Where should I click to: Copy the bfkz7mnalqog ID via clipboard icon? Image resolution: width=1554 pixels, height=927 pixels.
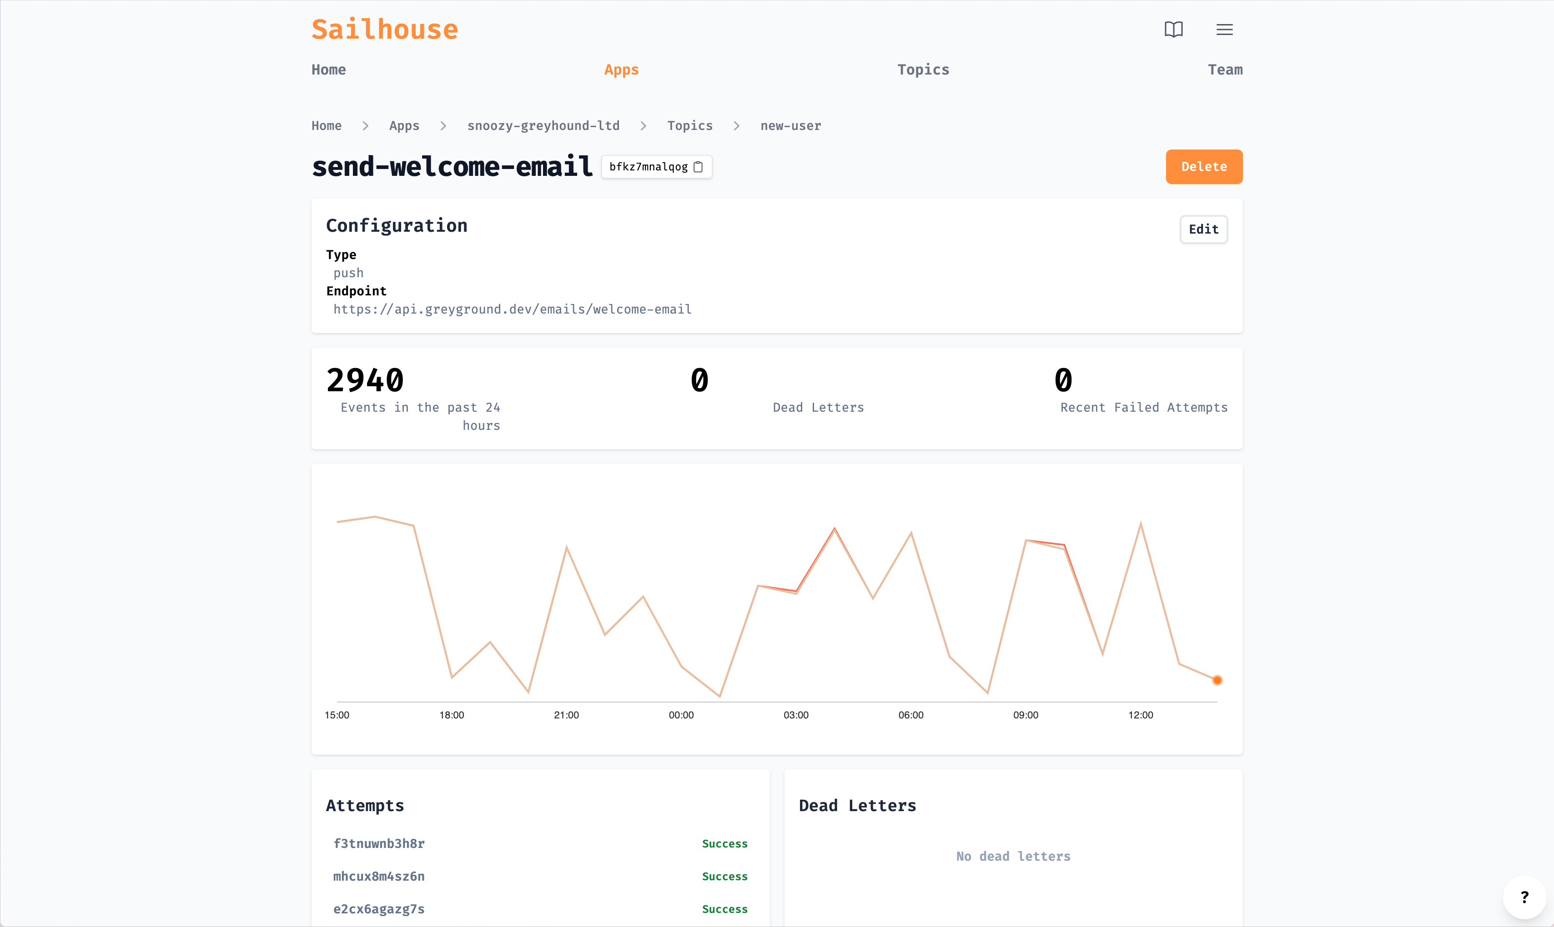pyautogui.click(x=698, y=167)
